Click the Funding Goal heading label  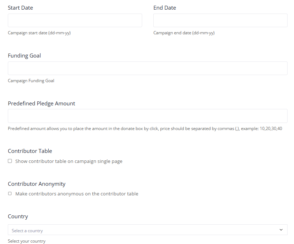coord(24,56)
